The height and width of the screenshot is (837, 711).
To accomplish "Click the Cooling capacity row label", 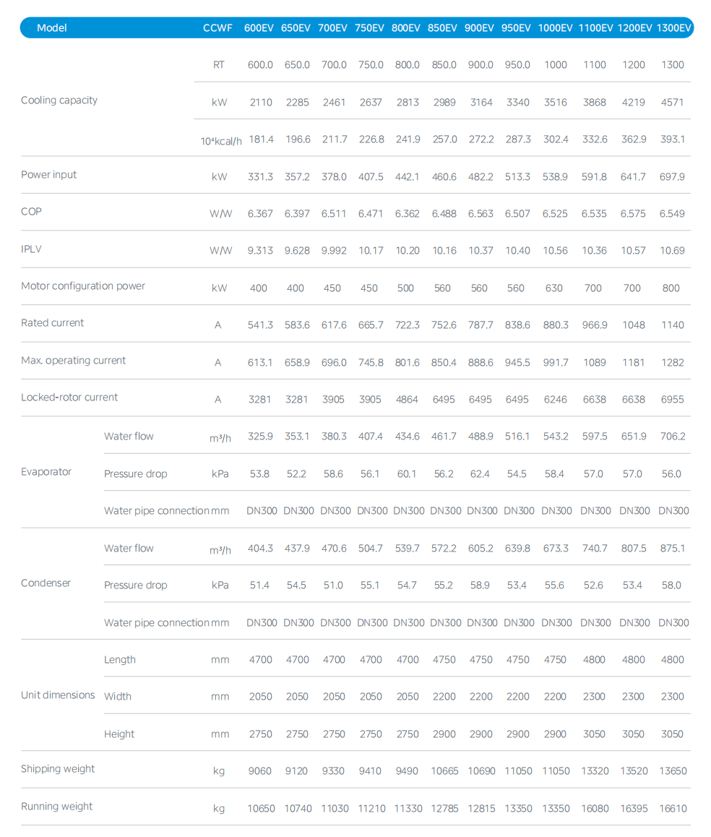I will pos(59,100).
